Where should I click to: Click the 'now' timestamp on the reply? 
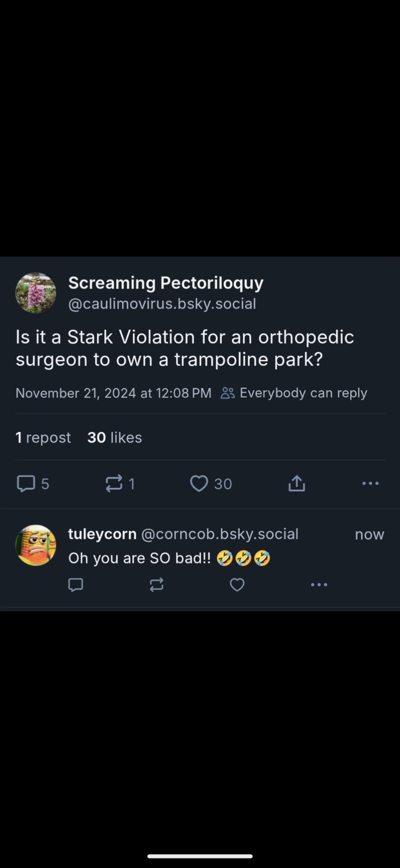(x=369, y=534)
